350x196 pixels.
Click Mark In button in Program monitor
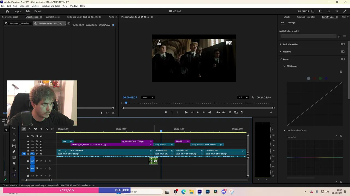coord(172,112)
